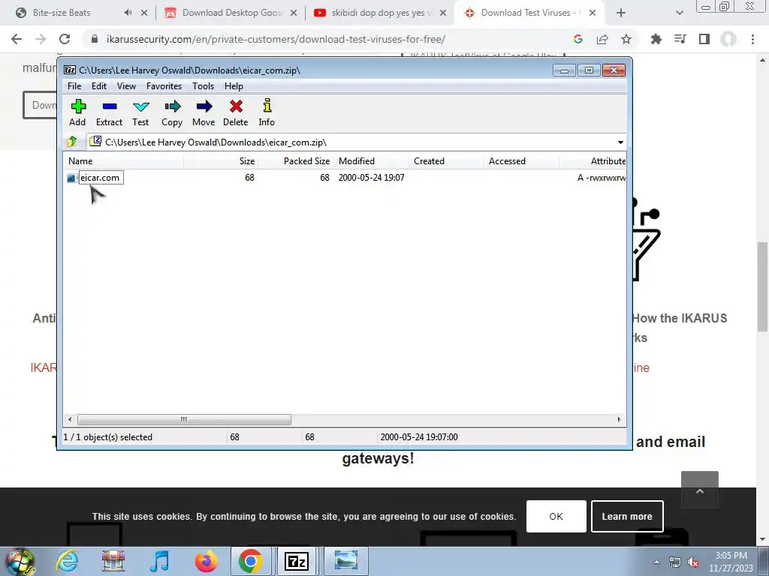Share this page via the share icon
The height and width of the screenshot is (576, 769).
(x=602, y=39)
